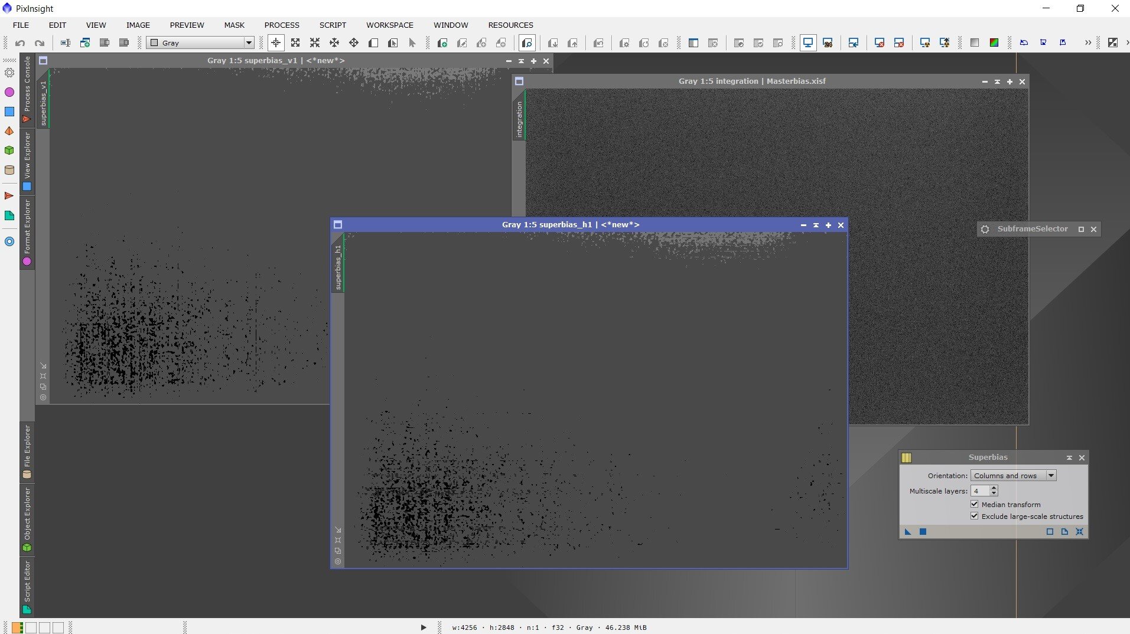Click the superbias_h1 window menu icon
1130x634 pixels.
[338, 225]
